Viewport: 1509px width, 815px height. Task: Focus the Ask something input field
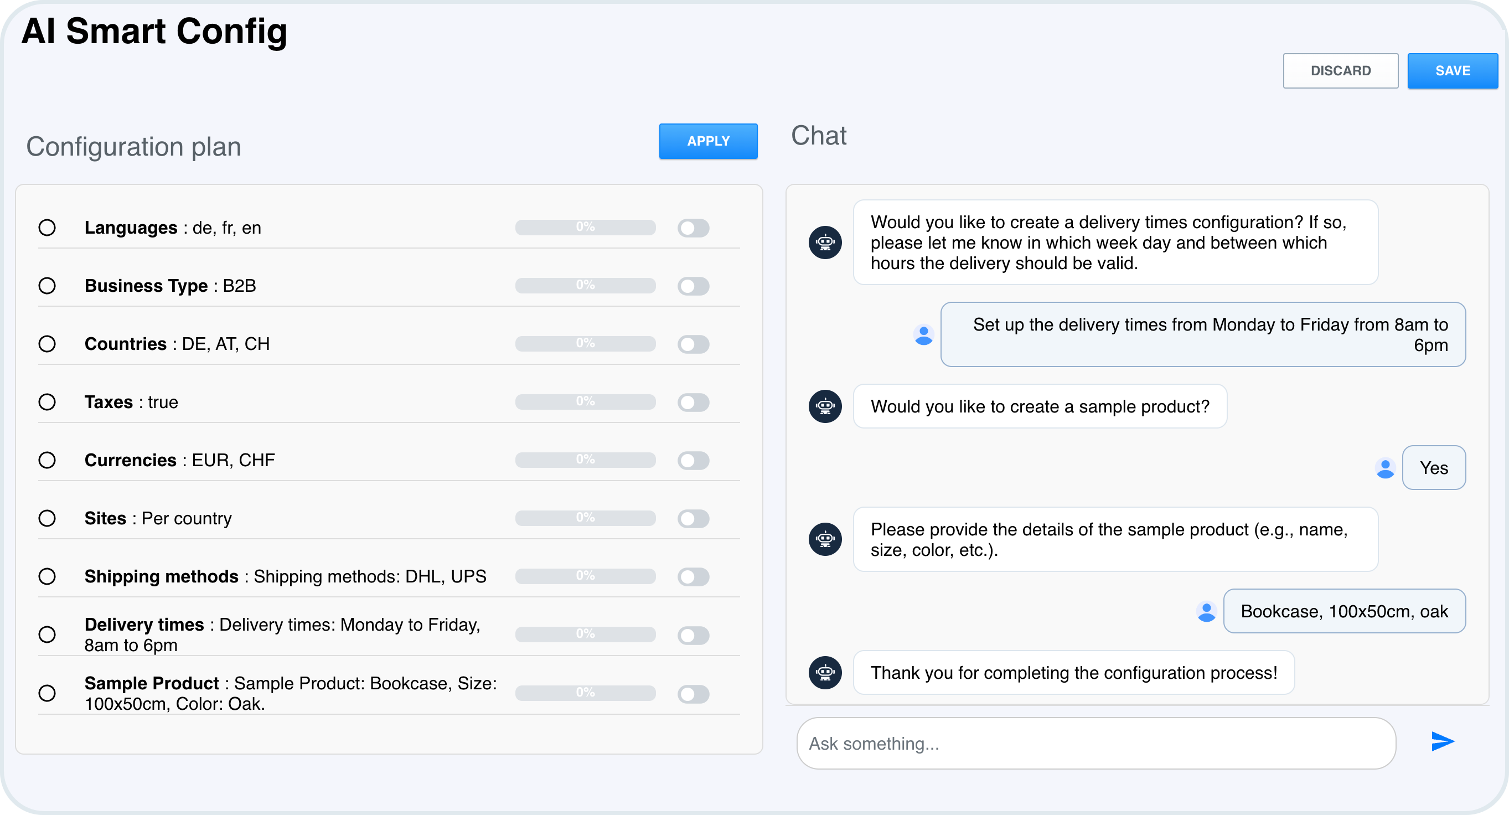pyautogui.click(x=1095, y=744)
